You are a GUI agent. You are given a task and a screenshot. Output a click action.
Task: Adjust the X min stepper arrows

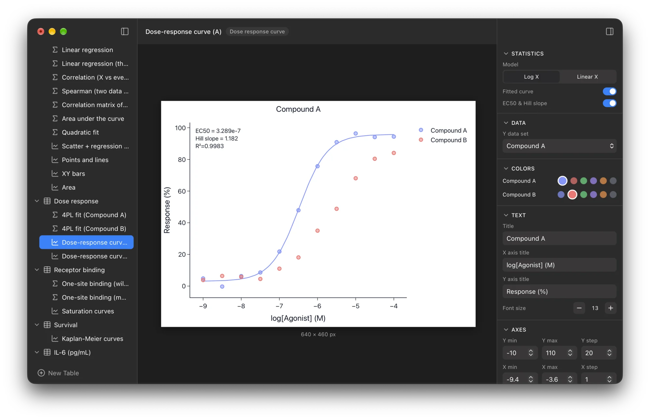click(x=531, y=379)
